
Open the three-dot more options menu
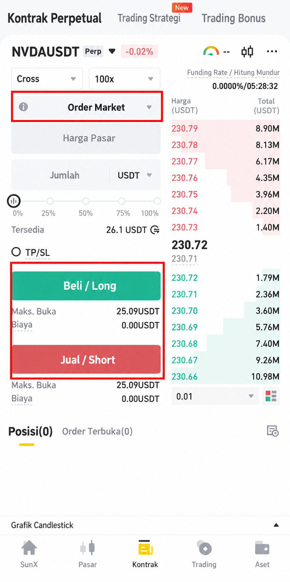pyautogui.click(x=272, y=51)
